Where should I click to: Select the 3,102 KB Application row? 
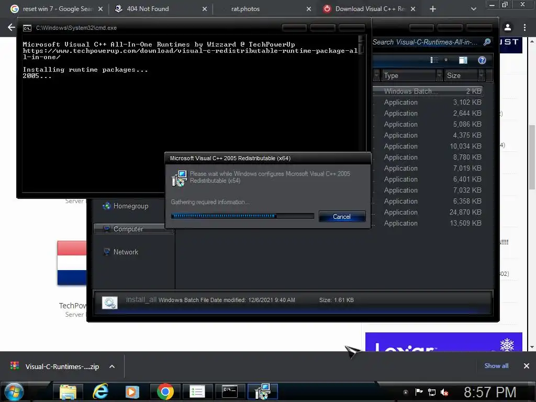[428, 102]
